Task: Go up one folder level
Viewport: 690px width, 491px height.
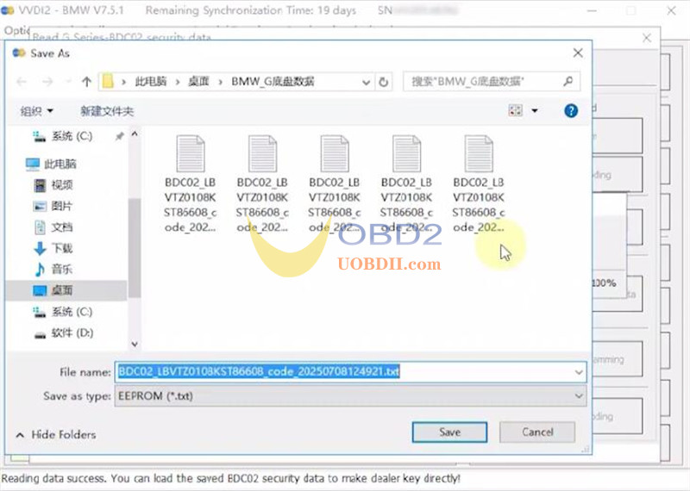Action: point(86,81)
